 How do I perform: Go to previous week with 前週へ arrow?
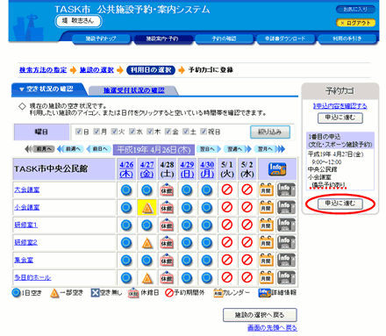click(x=70, y=149)
